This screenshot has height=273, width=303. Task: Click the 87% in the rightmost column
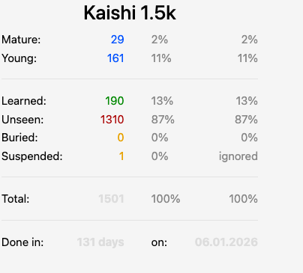[246, 120]
